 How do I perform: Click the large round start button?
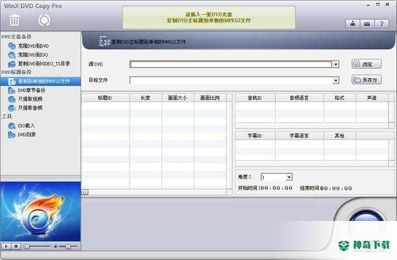366,222
